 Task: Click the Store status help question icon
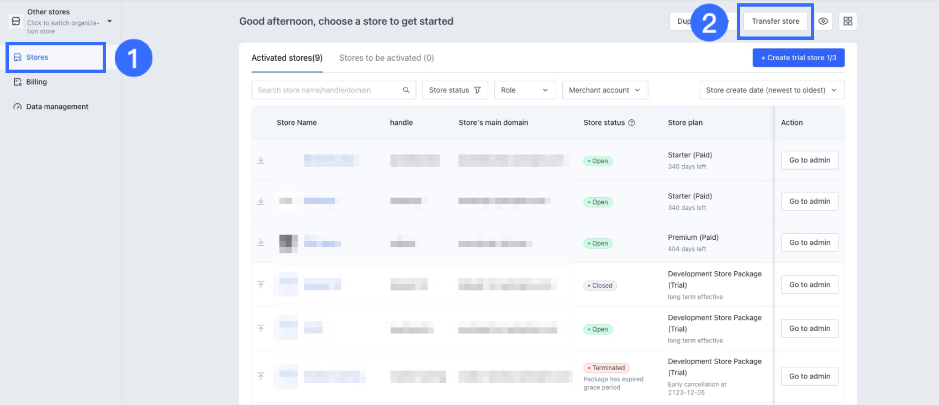[x=631, y=123]
